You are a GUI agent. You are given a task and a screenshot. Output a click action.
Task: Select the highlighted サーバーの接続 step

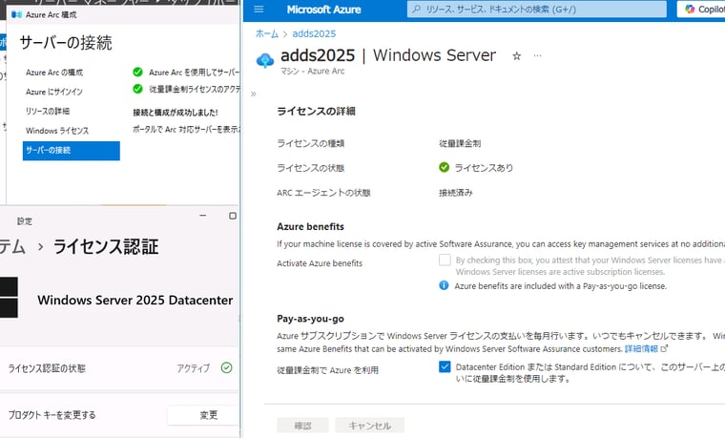72,151
